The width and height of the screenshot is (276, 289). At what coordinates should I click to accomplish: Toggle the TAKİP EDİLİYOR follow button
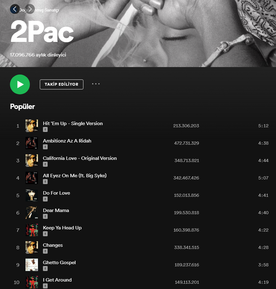(x=62, y=84)
